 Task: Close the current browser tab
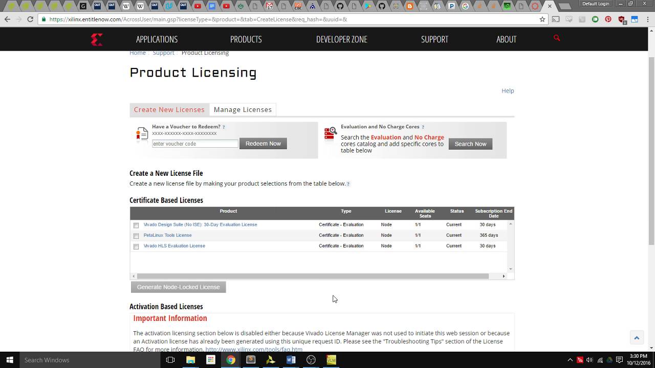click(x=550, y=6)
